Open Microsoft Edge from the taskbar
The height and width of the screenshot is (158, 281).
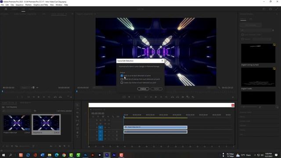[x=57, y=155]
